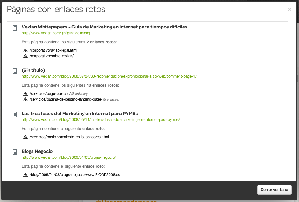Follow the las-tres-fases-del-marketing URL
Image resolution: width=299 pixels, height=202 pixels.
pos(101,120)
